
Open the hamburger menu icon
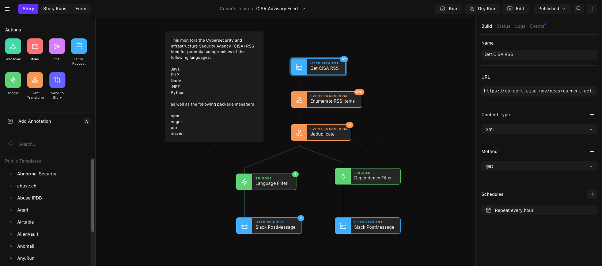7,9
